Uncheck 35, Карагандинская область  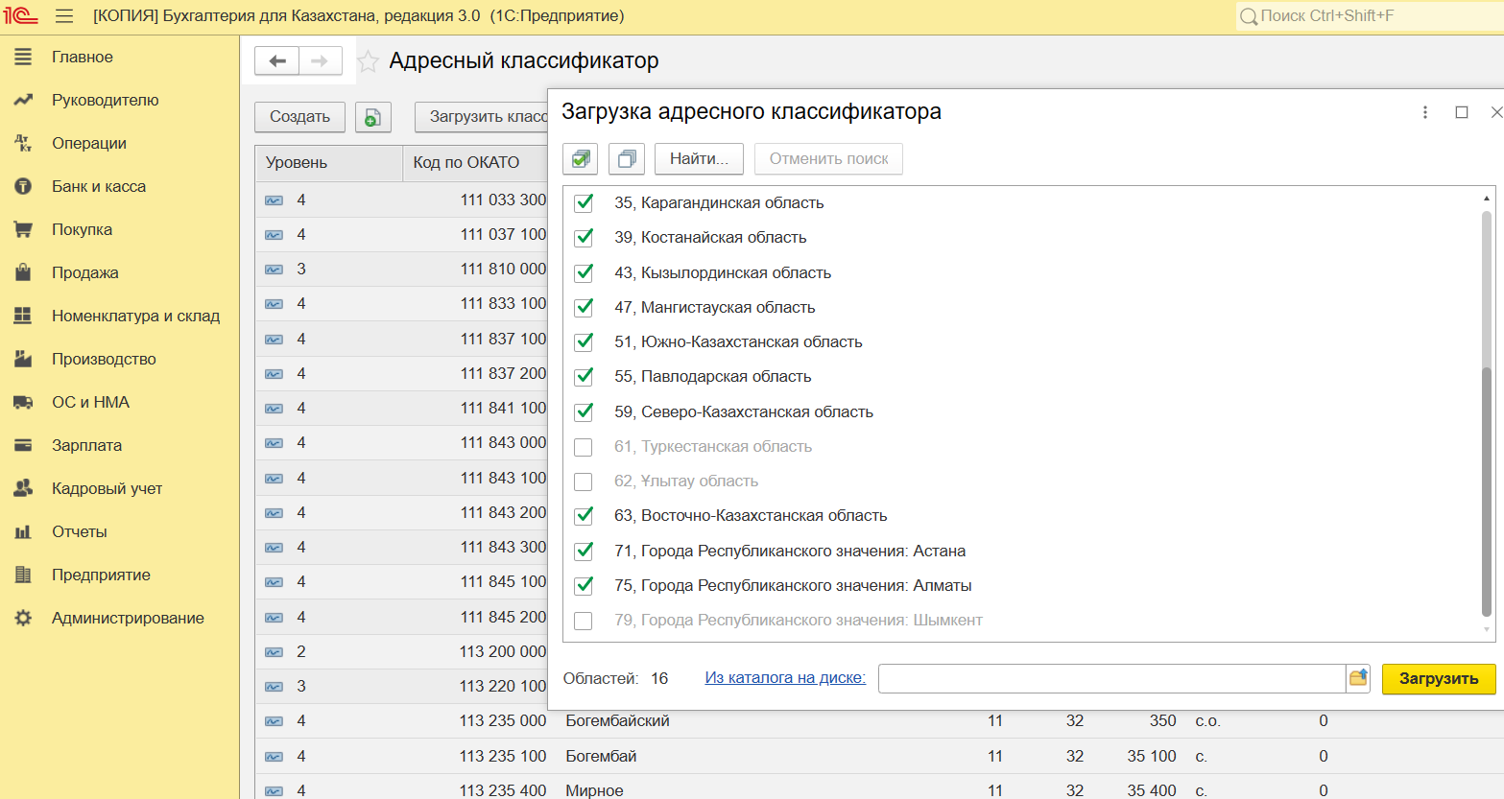[584, 203]
